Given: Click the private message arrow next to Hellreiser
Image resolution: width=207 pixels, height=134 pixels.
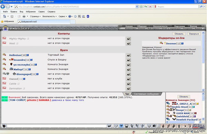Looking at the screenshot, I should click(x=128, y=55).
